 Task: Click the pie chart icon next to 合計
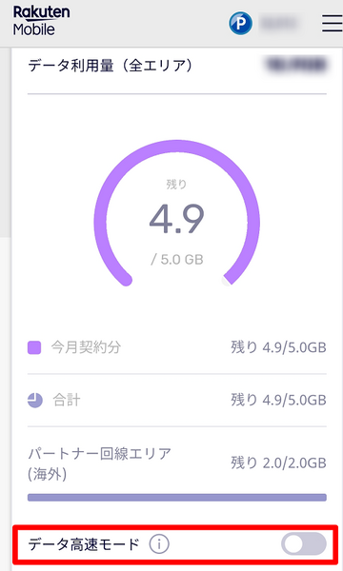pos(35,401)
